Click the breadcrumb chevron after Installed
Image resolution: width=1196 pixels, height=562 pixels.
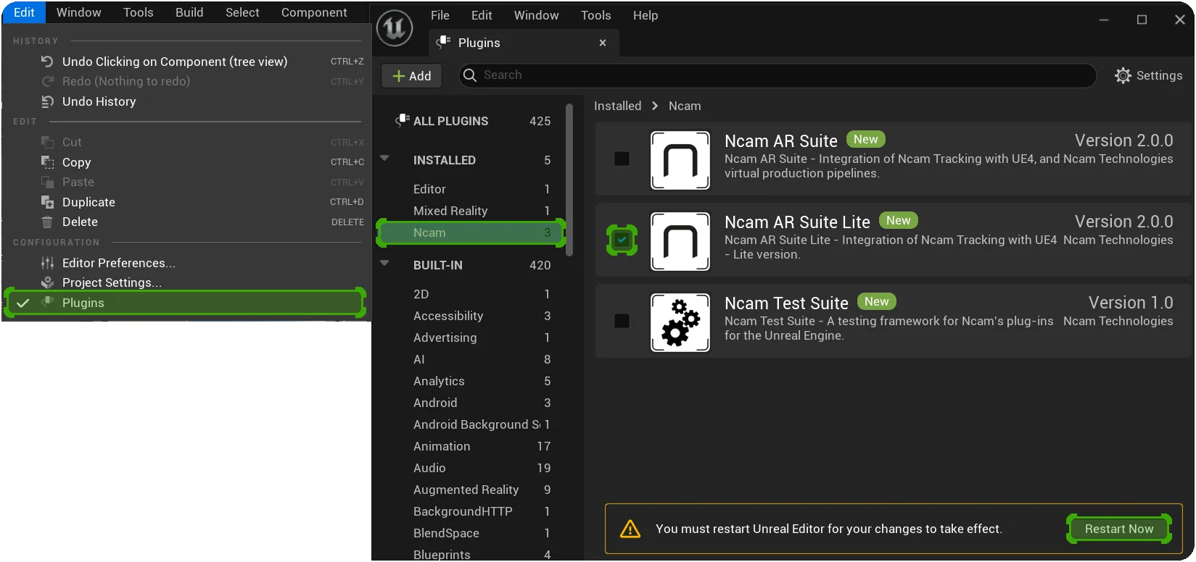[655, 106]
